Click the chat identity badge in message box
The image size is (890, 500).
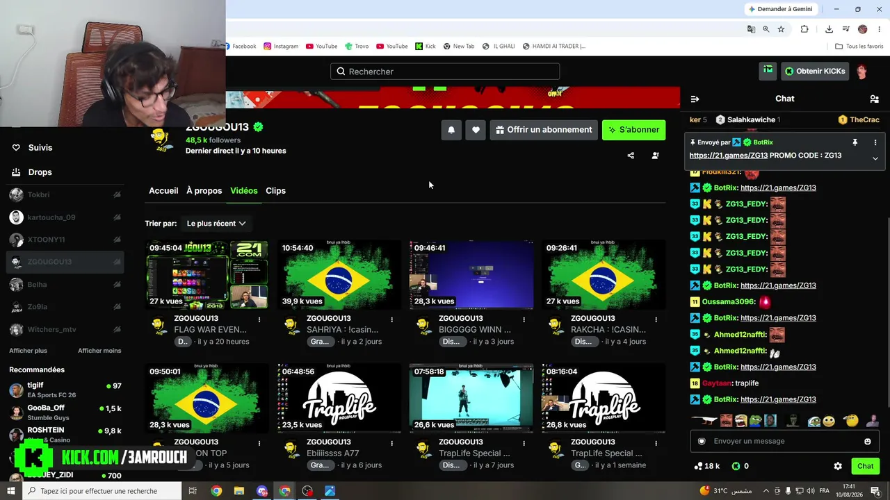click(x=702, y=441)
